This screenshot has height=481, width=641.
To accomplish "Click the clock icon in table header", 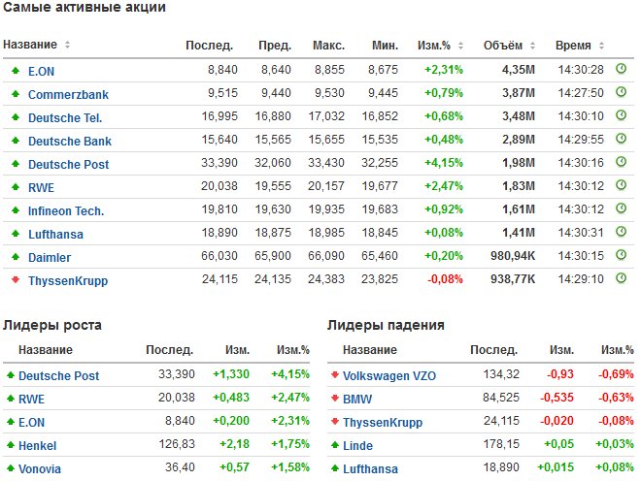I will click(x=621, y=46).
